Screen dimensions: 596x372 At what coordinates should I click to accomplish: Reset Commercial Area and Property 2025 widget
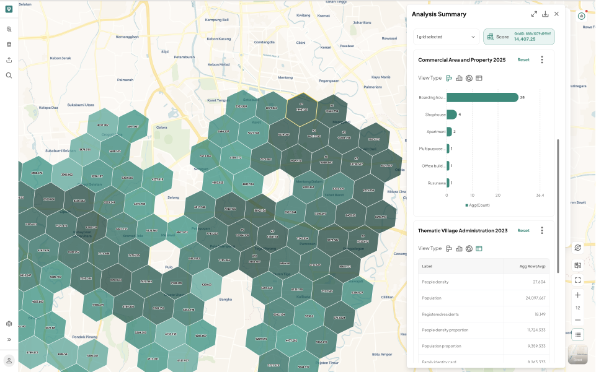point(523,60)
